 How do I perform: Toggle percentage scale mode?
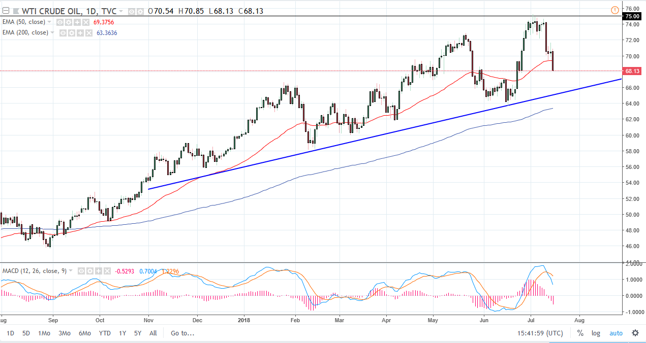coord(580,333)
